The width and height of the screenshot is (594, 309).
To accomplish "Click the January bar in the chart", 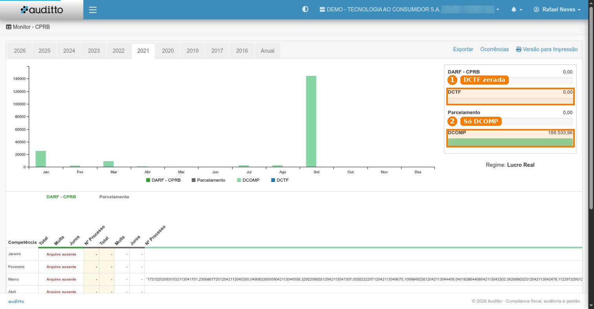I will 41,159.
